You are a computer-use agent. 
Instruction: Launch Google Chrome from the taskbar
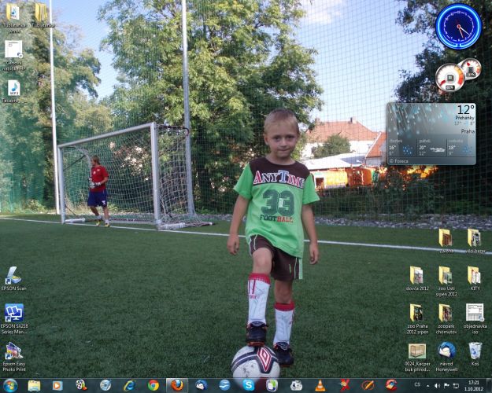click(x=154, y=386)
